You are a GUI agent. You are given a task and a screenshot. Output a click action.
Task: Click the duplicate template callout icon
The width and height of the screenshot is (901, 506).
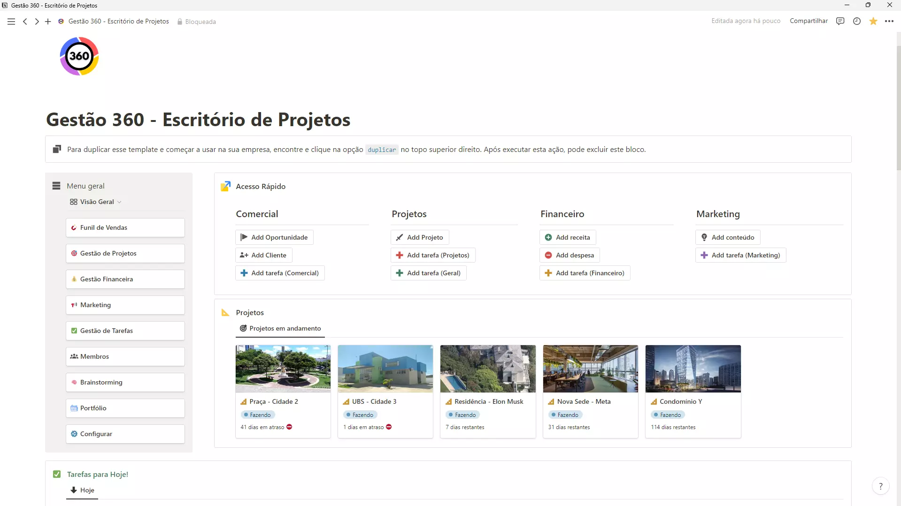click(57, 149)
